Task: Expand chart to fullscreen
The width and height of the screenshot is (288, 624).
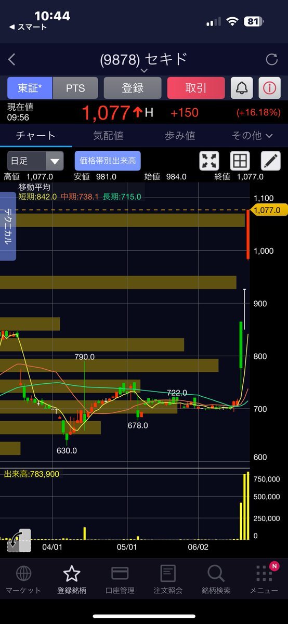Action: coord(210,161)
